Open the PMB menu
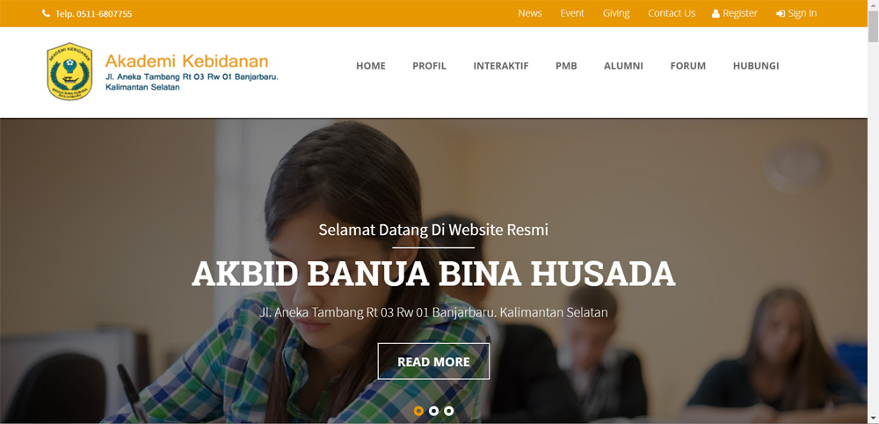The height and width of the screenshot is (424, 879). (566, 66)
